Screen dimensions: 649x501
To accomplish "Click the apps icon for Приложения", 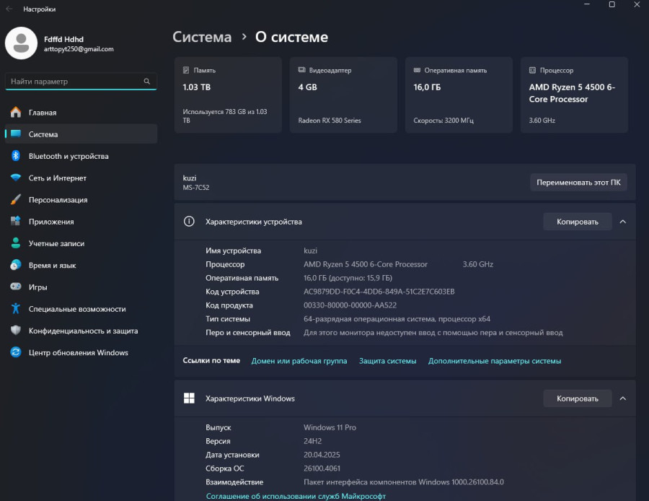I will point(16,222).
